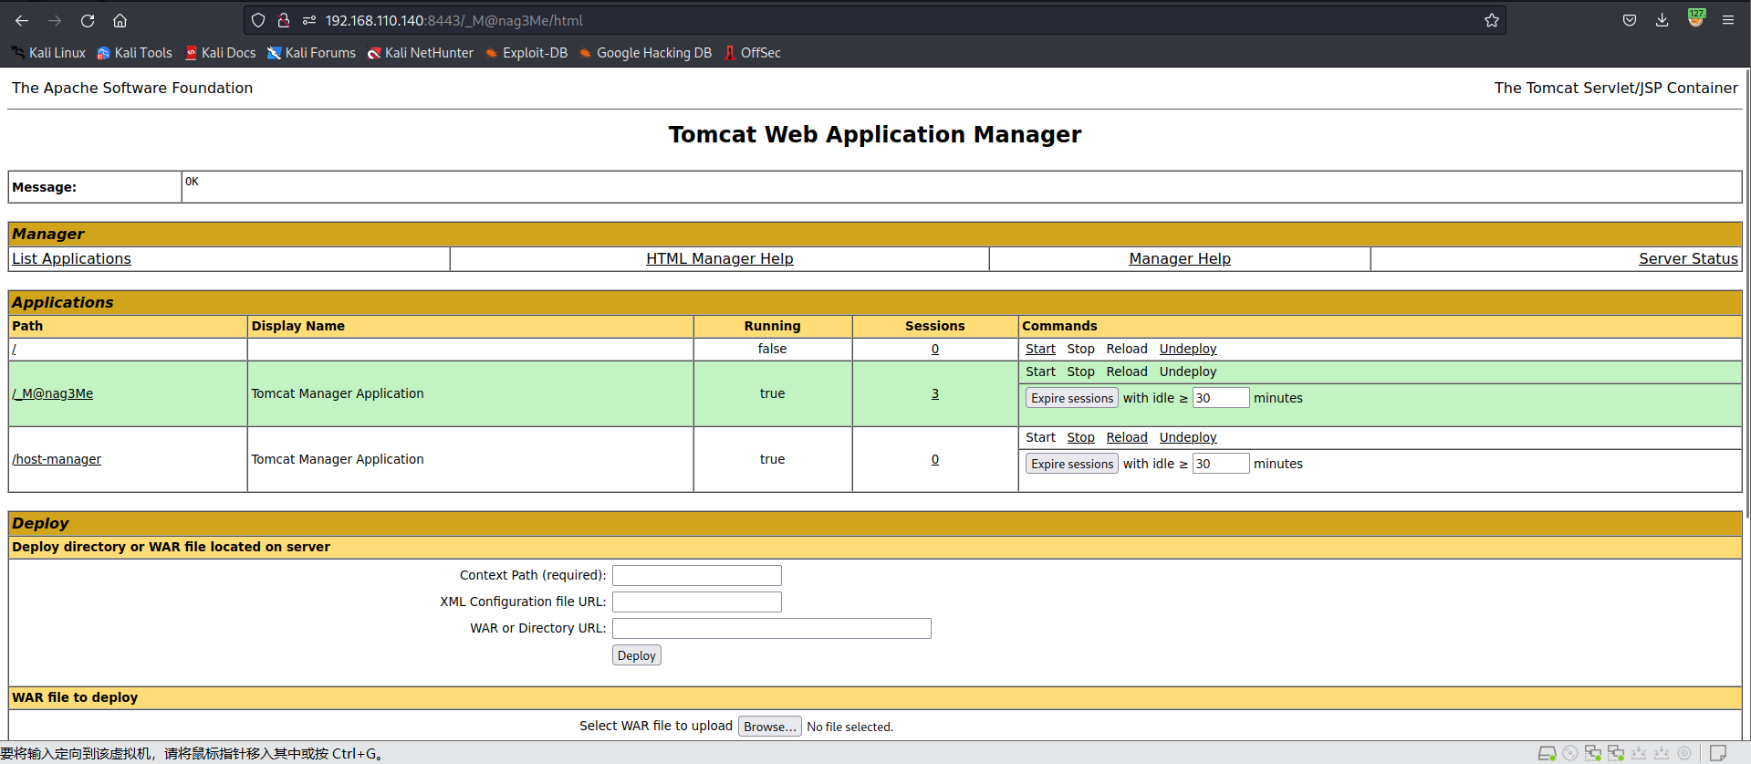
Task: Go back using the browser back arrow
Action: pos(22,20)
